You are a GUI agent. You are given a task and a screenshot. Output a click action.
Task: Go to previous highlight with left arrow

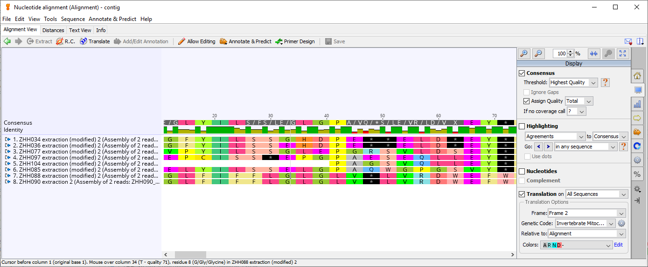click(538, 147)
